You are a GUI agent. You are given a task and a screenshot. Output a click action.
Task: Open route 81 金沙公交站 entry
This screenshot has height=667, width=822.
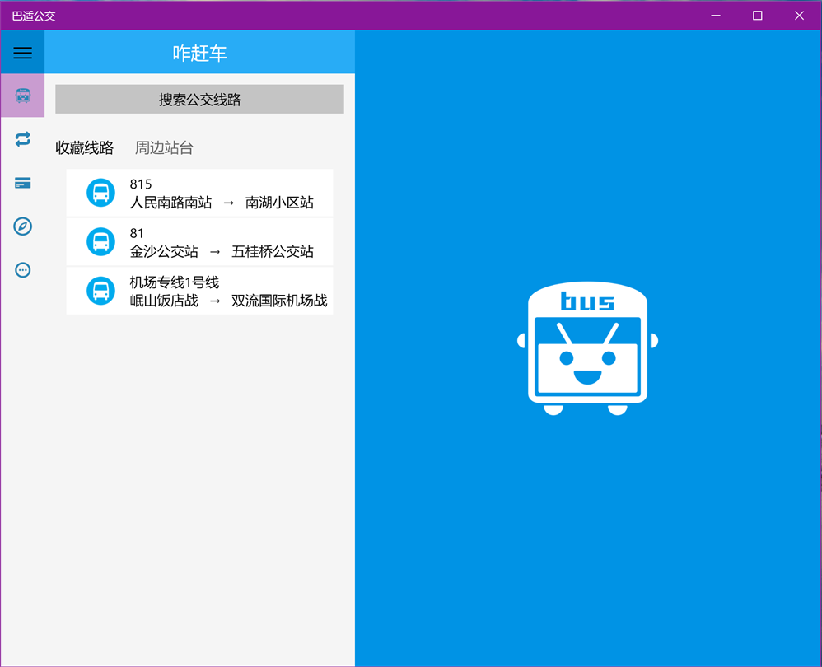pos(199,241)
